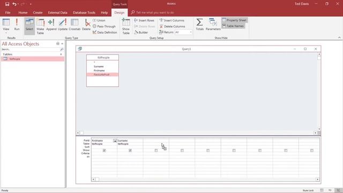Choose Crosstab query type
This screenshot has width=343, height=193.
point(74,25)
